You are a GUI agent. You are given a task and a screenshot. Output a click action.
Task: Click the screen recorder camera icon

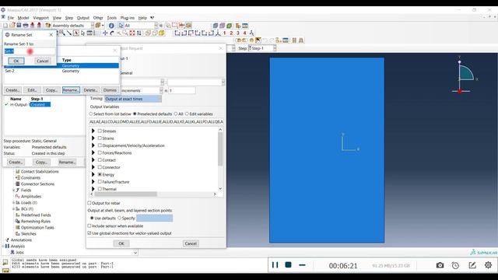coord(440,264)
